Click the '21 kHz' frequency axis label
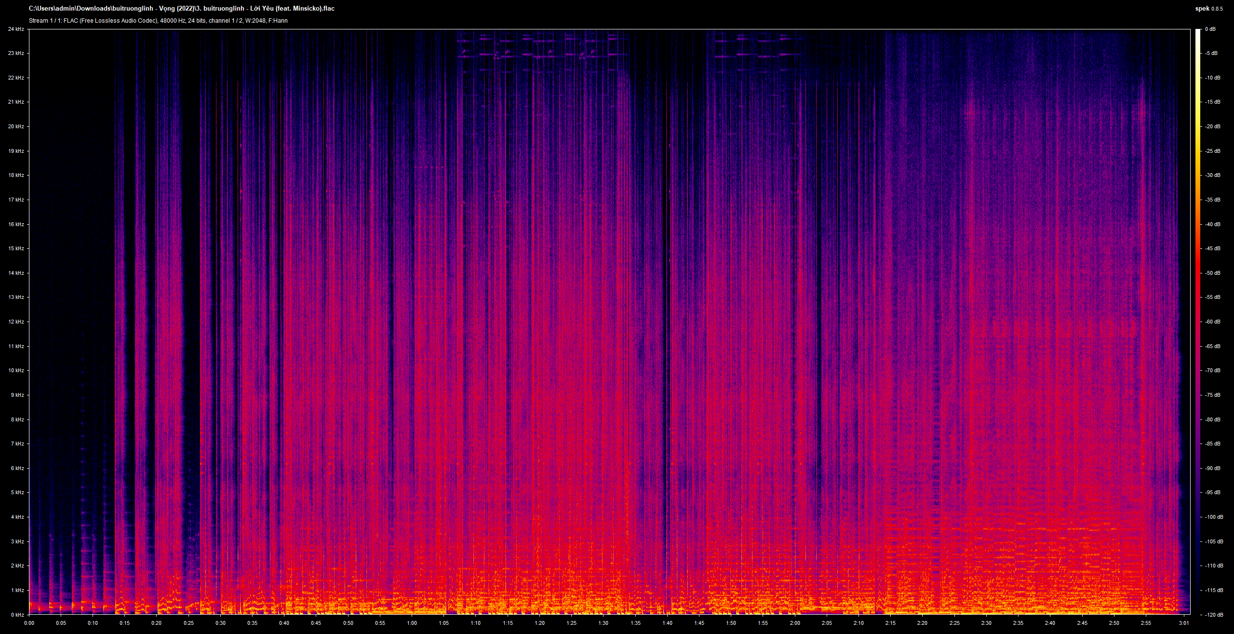This screenshot has width=1234, height=634. coord(16,102)
